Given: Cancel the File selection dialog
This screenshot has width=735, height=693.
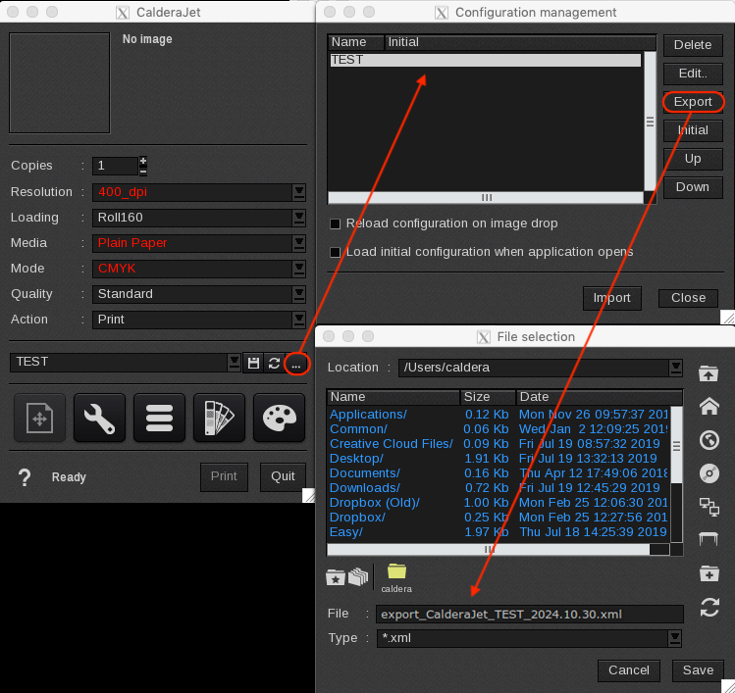Looking at the screenshot, I should [x=629, y=670].
